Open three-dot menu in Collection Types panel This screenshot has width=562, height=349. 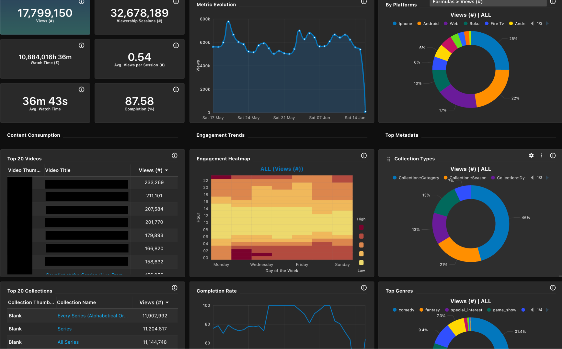(541, 156)
